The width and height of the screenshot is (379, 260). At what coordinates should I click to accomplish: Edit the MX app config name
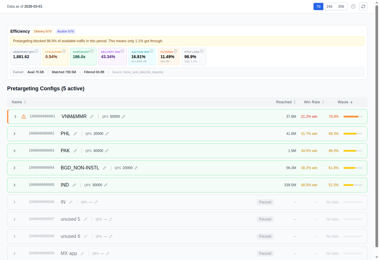82,253
